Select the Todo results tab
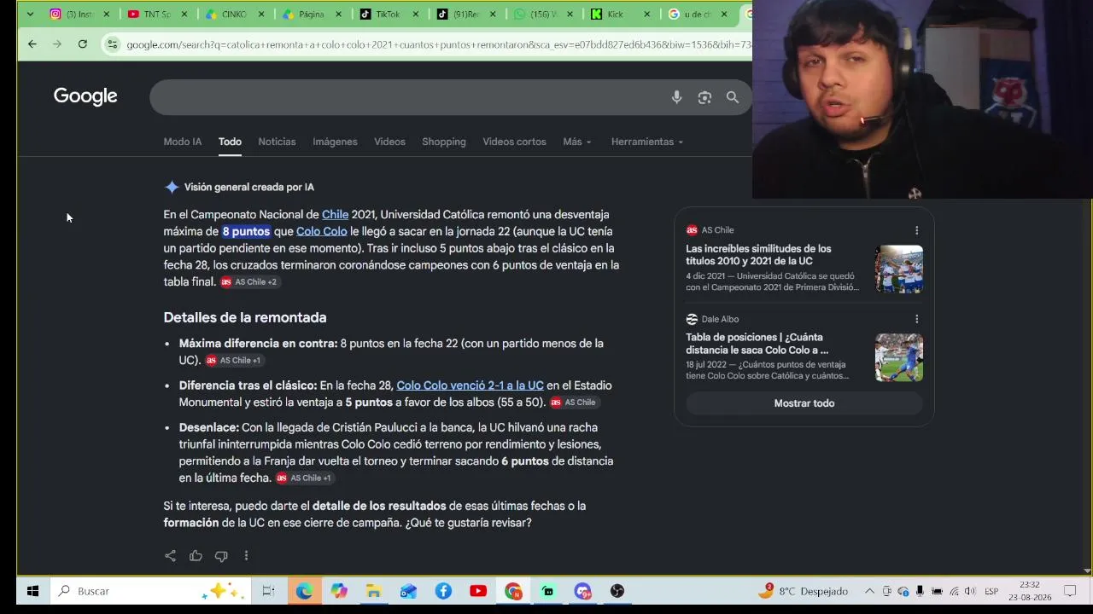The width and height of the screenshot is (1093, 614). point(230,142)
